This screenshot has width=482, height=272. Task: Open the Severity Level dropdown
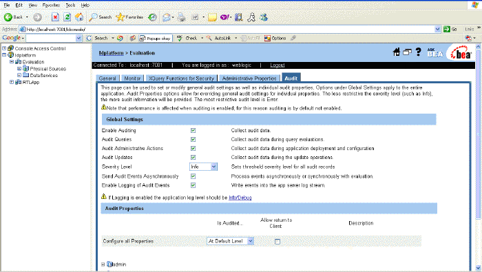pyautogui.click(x=203, y=167)
